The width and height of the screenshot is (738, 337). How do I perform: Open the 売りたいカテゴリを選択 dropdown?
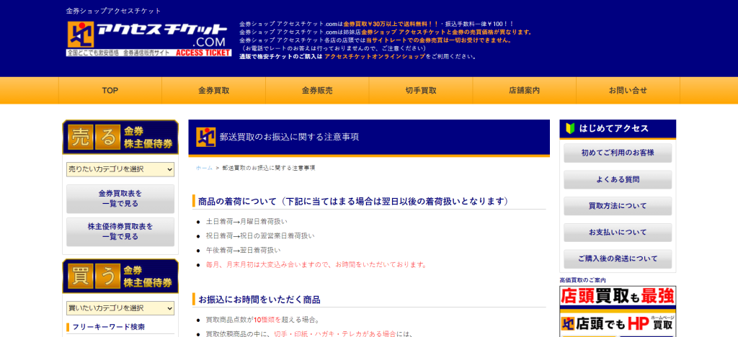click(120, 169)
